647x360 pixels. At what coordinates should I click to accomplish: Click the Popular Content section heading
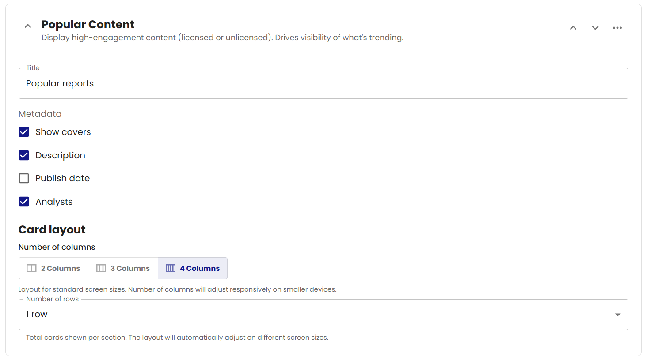pyautogui.click(x=88, y=24)
